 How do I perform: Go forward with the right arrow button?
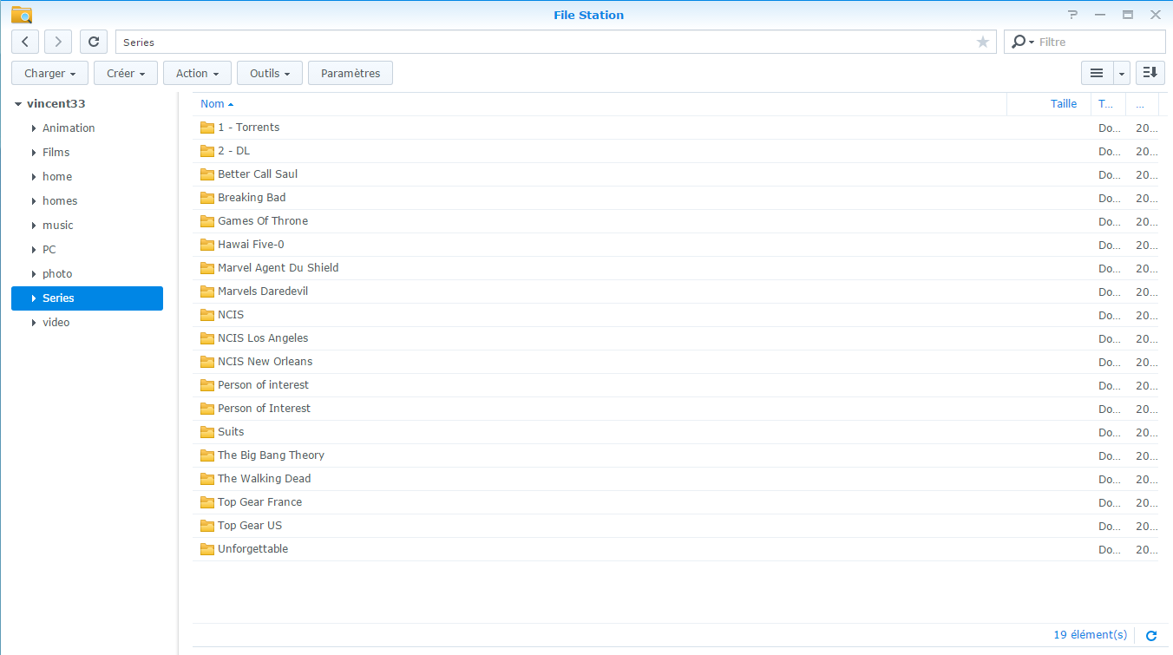click(x=58, y=42)
